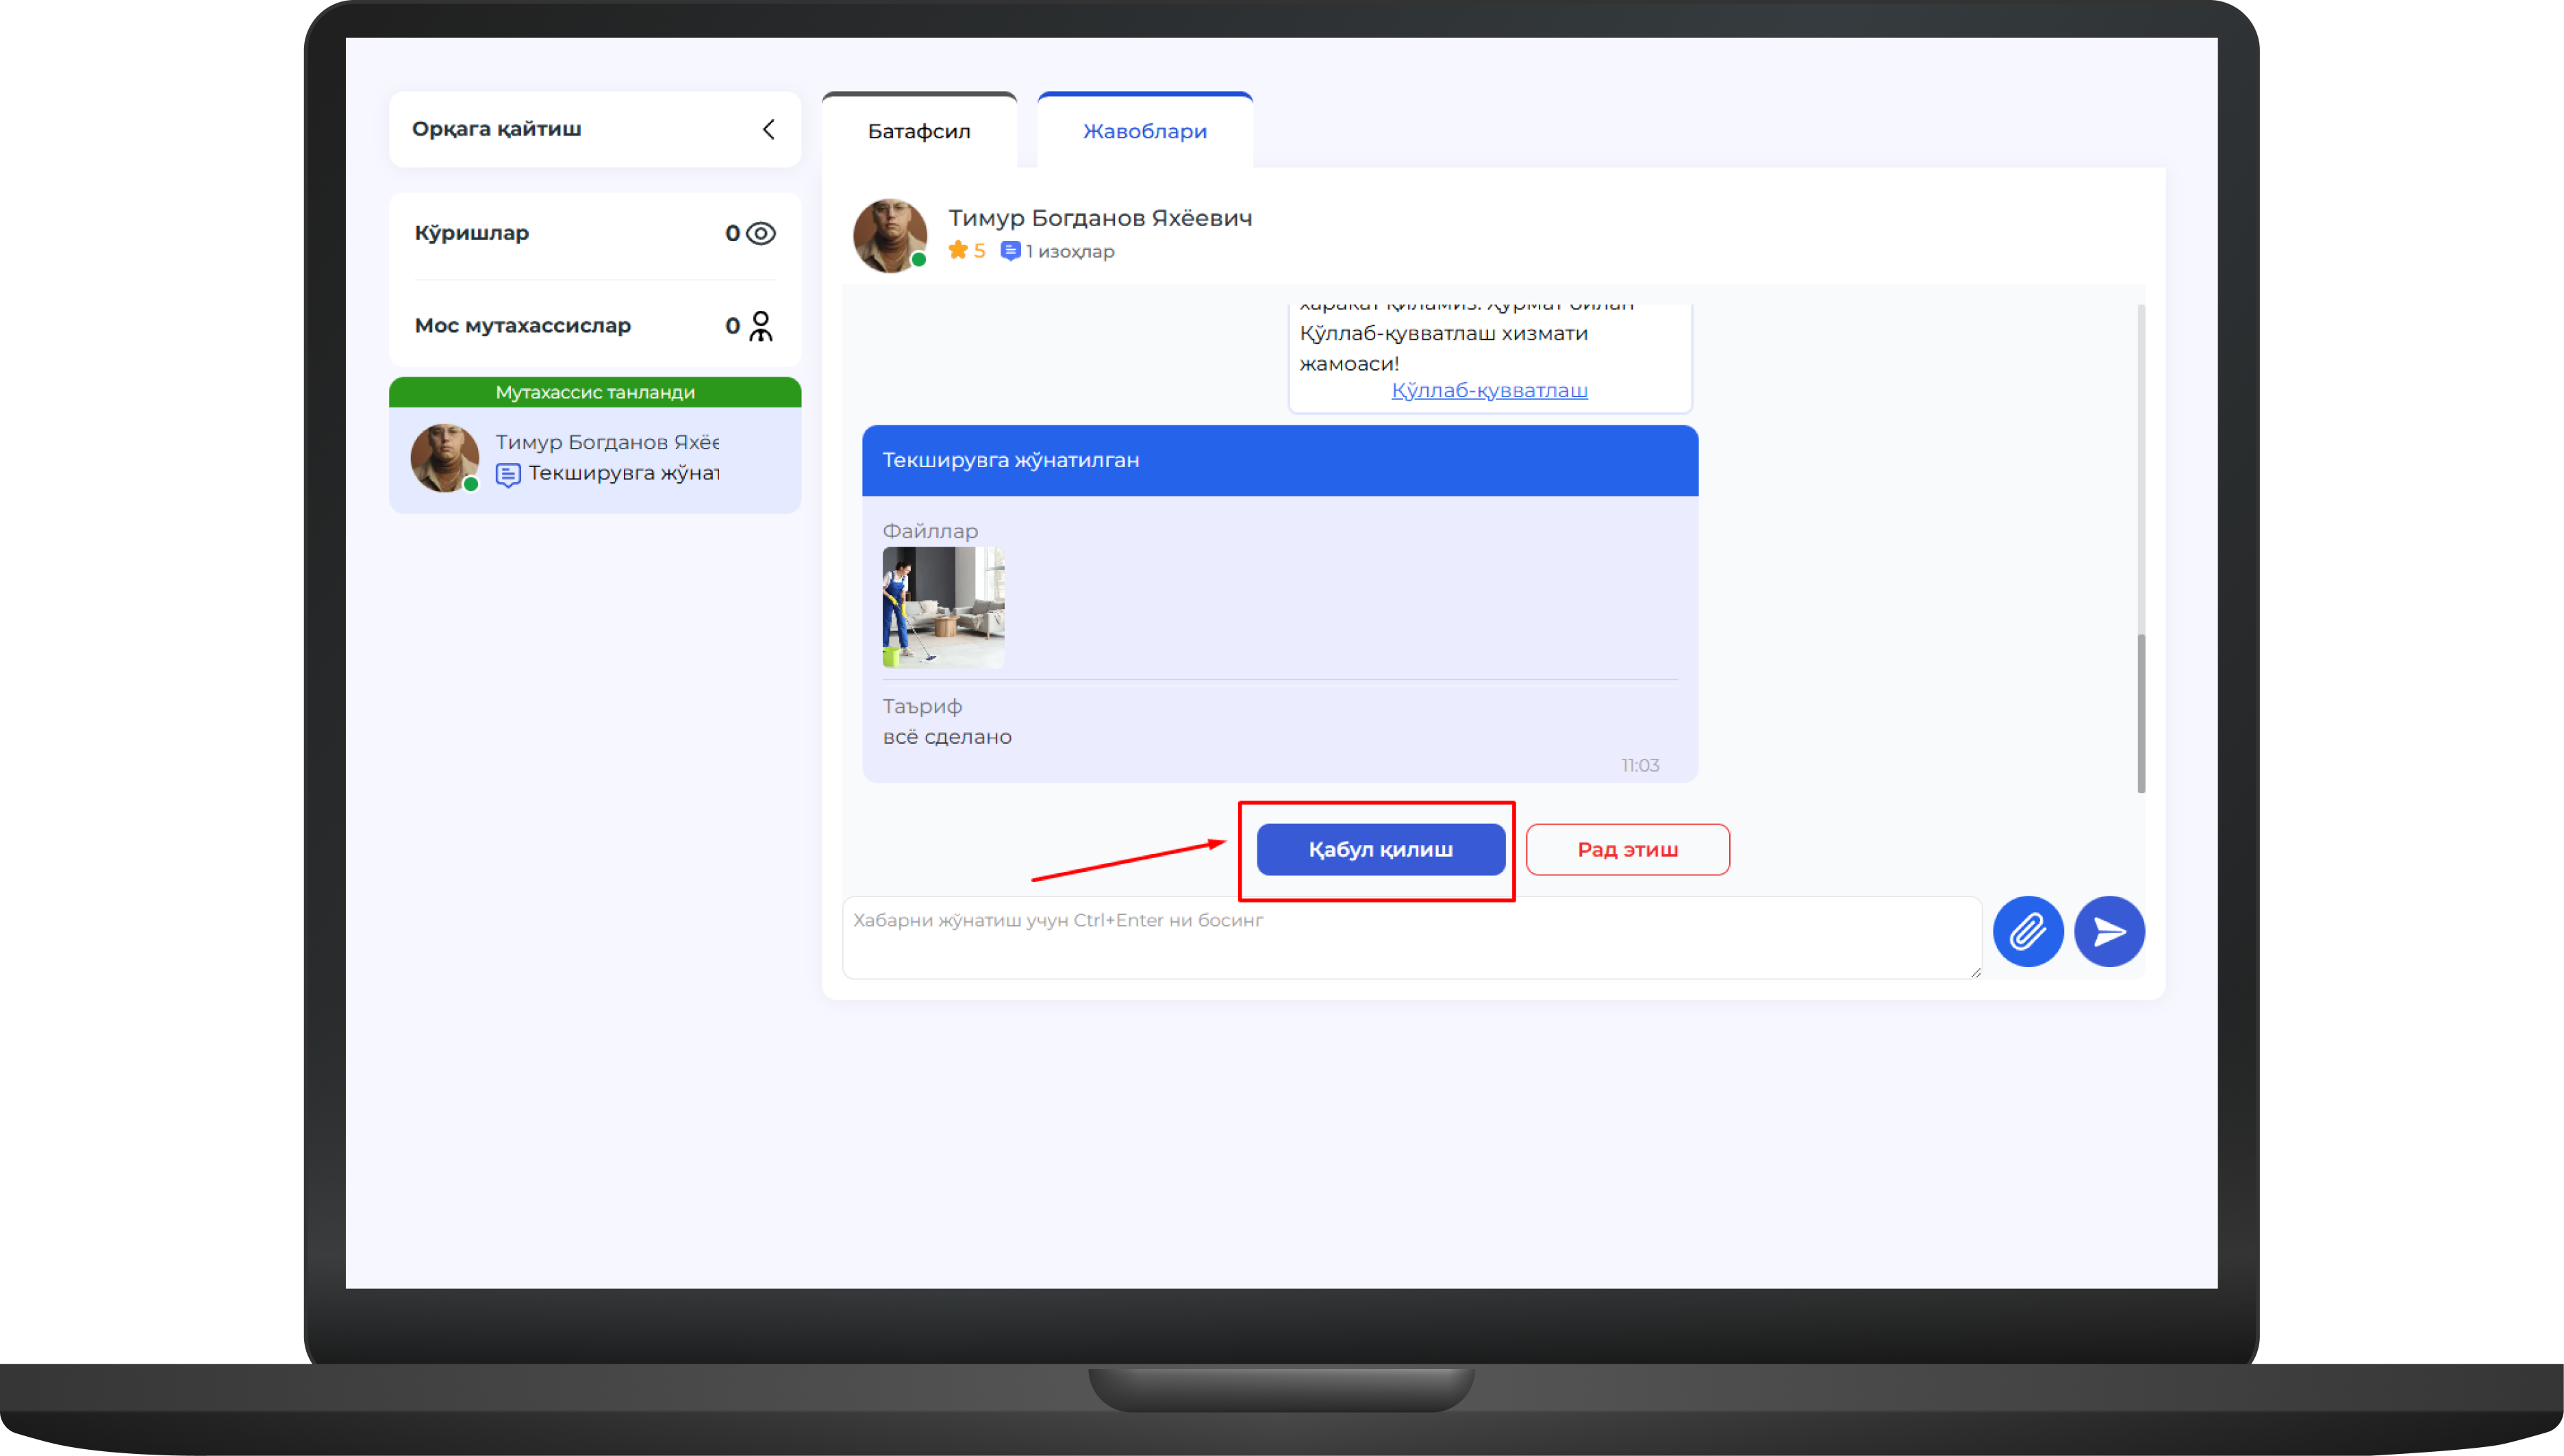This screenshot has width=2564, height=1456.
Task: Select Тимур Богданов card in left sidebar
Action: (x=595, y=459)
